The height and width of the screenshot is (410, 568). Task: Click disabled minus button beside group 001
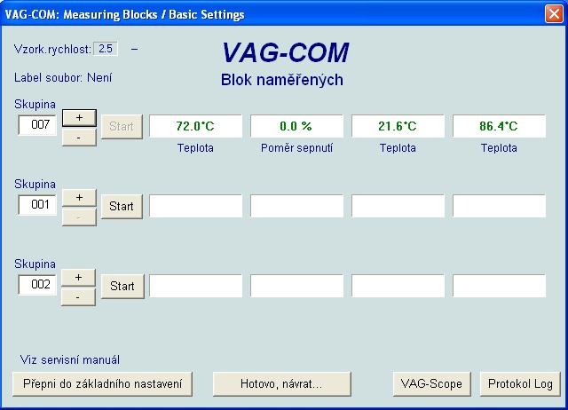(x=79, y=217)
